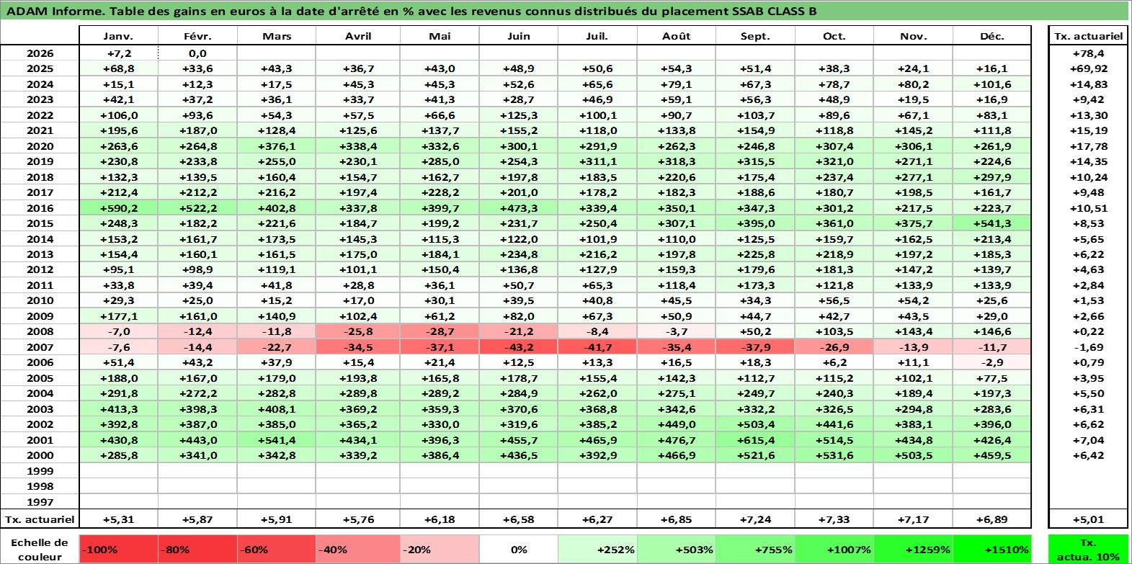Select the 'Juil.' column header
This screenshot has height=564, width=1132.
click(x=597, y=36)
